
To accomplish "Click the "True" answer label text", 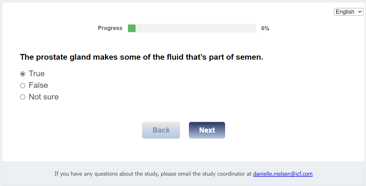I will pyautogui.click(x=37, y=74).
